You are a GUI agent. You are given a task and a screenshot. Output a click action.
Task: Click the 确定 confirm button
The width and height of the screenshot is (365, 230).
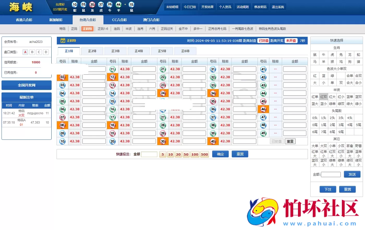click(x=220, y=154)
